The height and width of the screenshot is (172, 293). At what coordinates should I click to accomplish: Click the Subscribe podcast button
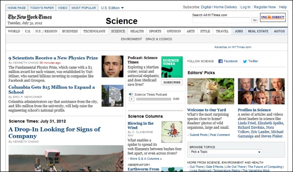[172, 82]
